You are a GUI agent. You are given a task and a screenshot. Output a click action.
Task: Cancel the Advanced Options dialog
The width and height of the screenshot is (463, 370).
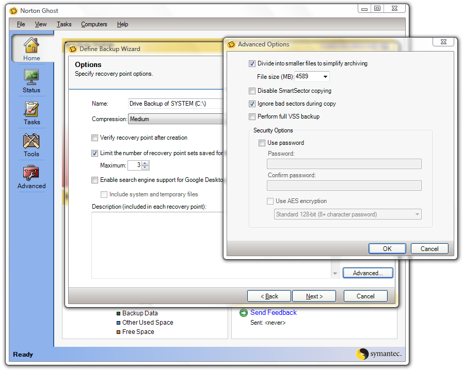click(429, 249)
